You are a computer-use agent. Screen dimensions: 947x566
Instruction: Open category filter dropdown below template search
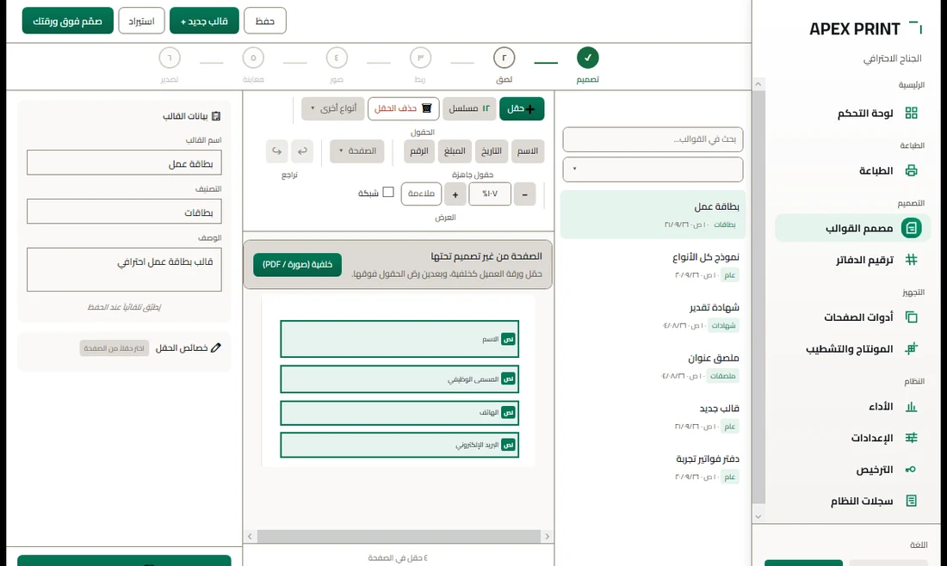(x=653, y=169)
